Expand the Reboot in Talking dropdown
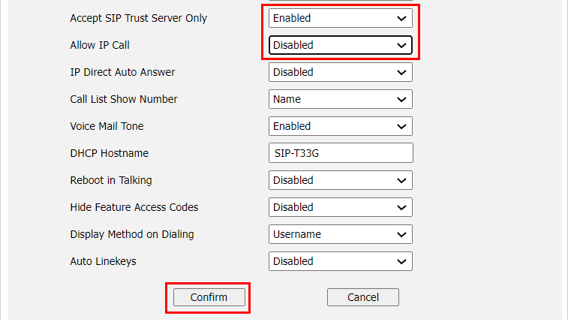This screenshot has height=322, width=568. [x=340, y=180]
